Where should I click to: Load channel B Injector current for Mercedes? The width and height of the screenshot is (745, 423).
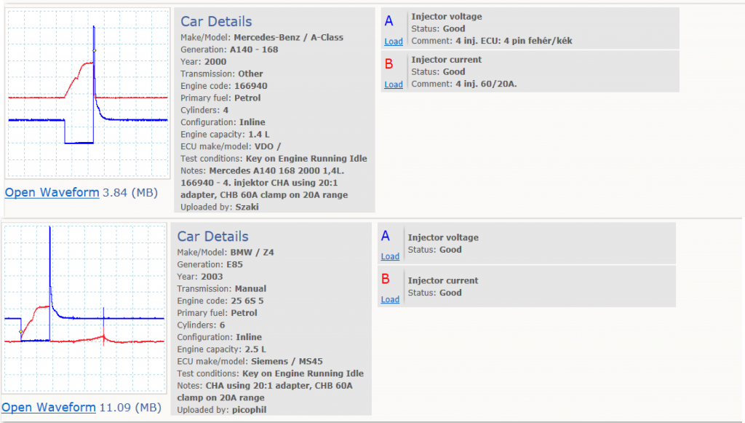click(x=394, y=84)
